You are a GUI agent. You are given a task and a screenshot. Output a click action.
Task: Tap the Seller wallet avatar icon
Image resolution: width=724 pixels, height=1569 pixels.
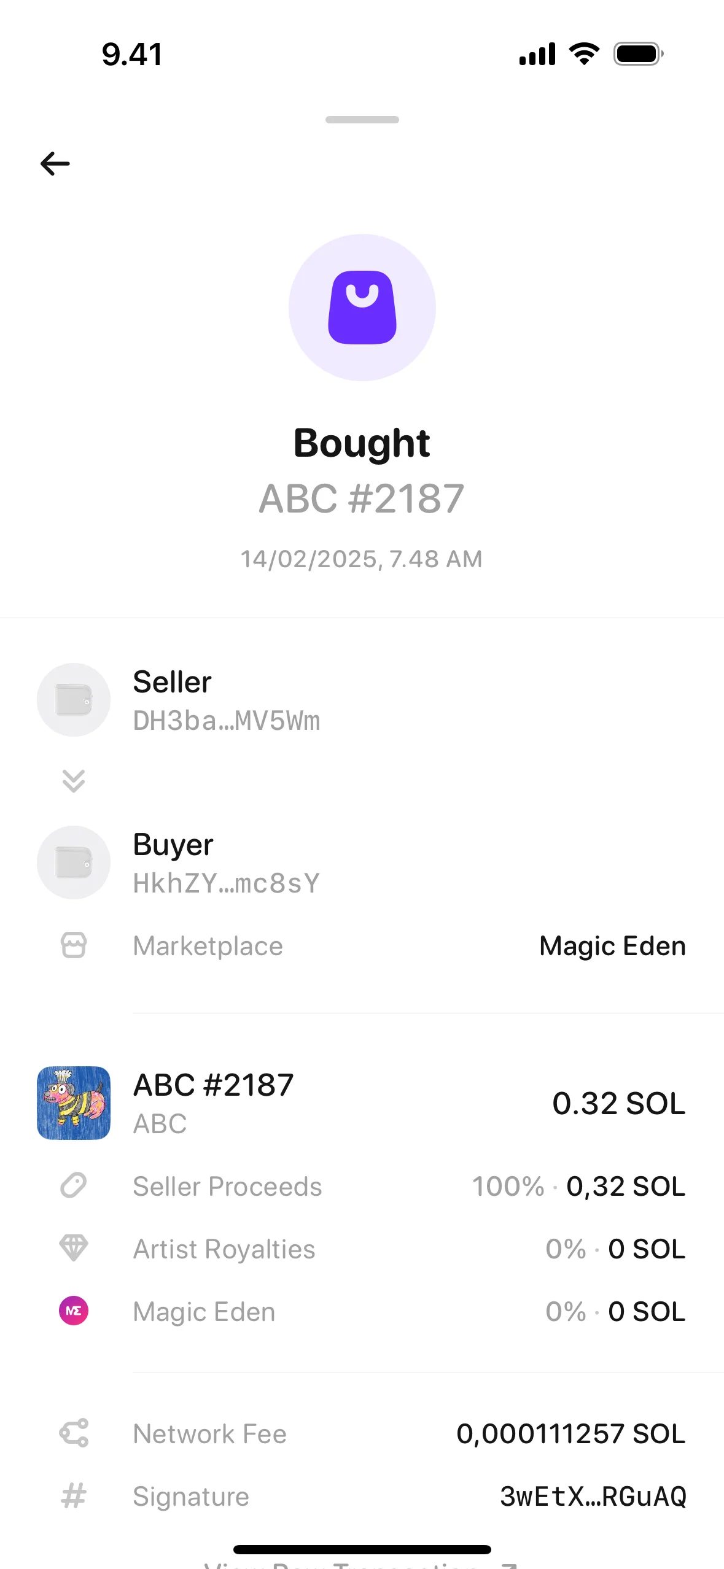tap(74, 700)
